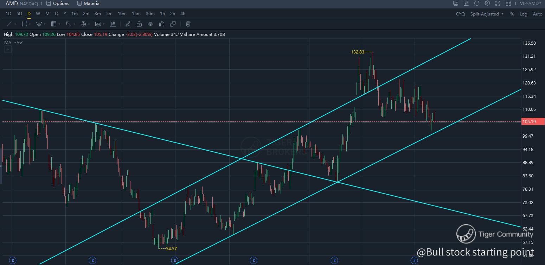Expand arrow tool options arrow

click(74, 24)
